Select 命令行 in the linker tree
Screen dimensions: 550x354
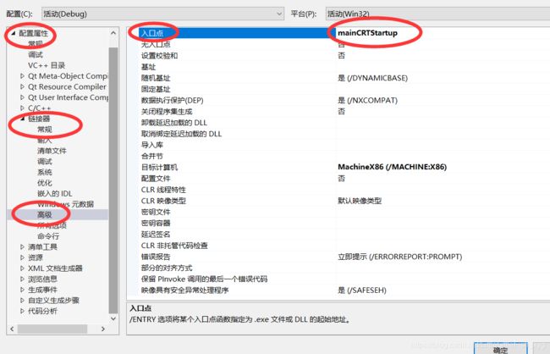tap(48, 236)
